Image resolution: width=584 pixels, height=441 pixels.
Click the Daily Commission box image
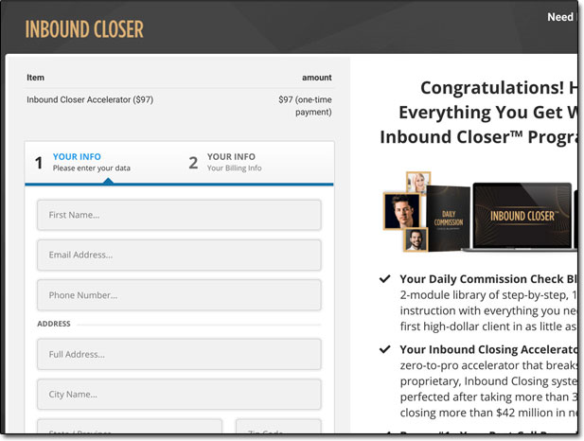(x=448, y=219)
